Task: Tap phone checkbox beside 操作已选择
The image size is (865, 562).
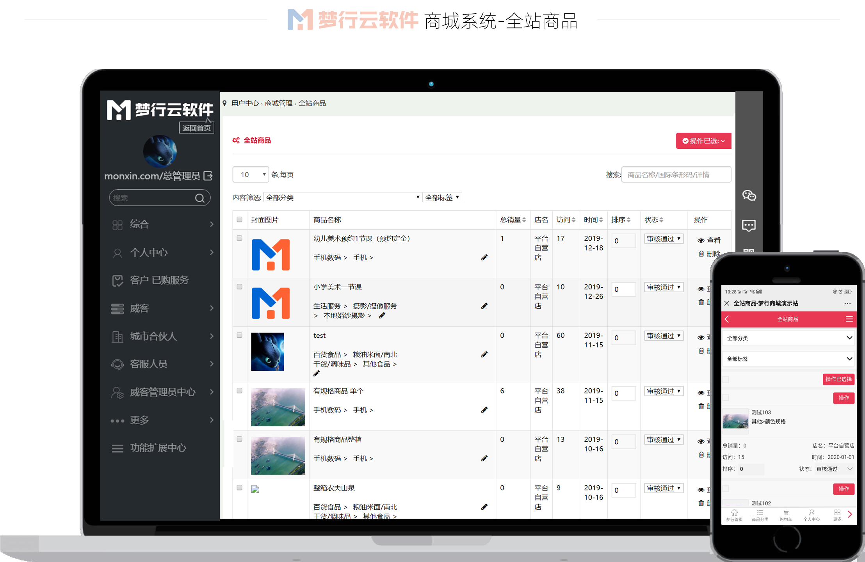Action: click(726, 379)
